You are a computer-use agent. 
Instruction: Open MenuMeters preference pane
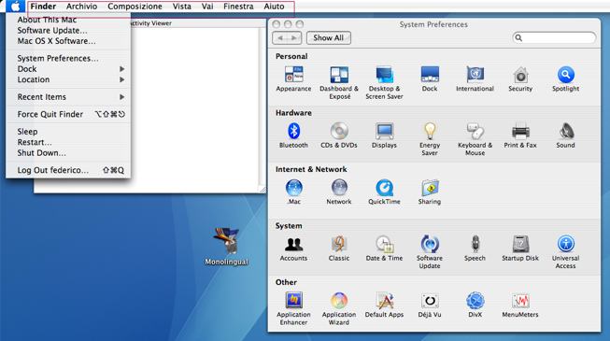point(520,305)
